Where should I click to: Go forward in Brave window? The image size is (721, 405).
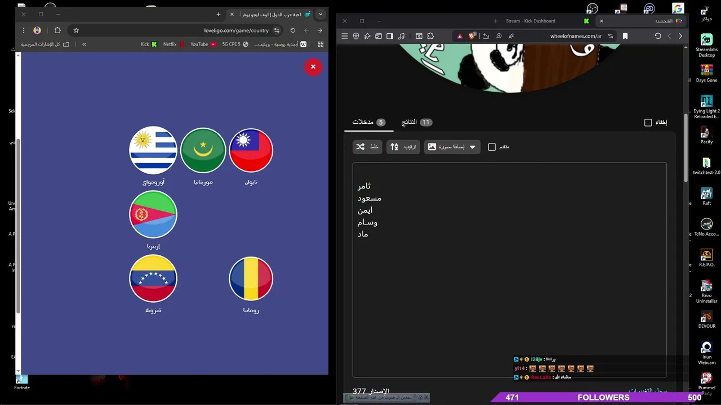680,36
